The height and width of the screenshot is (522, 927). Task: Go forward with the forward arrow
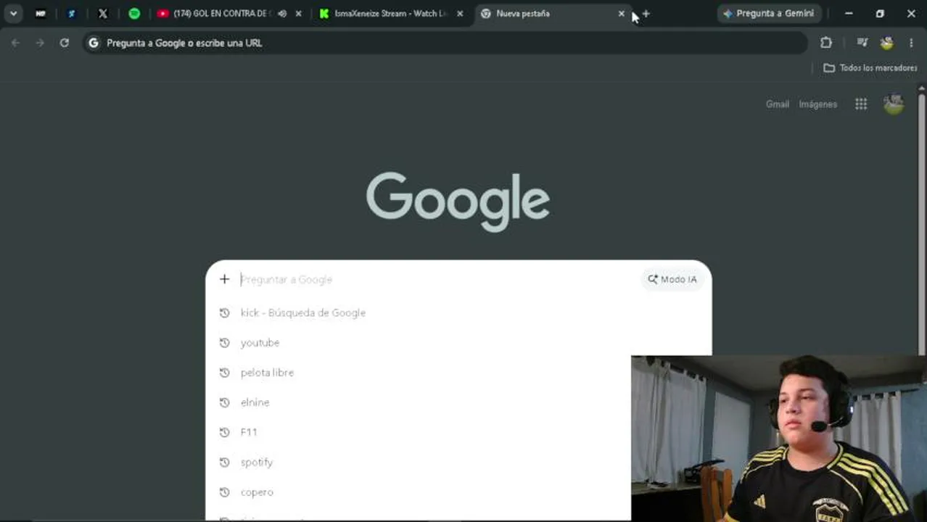40,43
